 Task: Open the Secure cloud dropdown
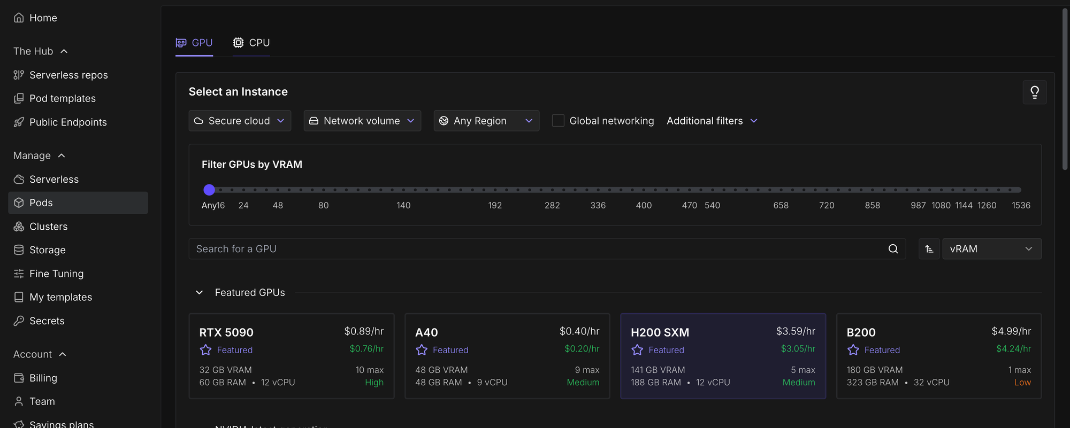[x=239, y=121]
